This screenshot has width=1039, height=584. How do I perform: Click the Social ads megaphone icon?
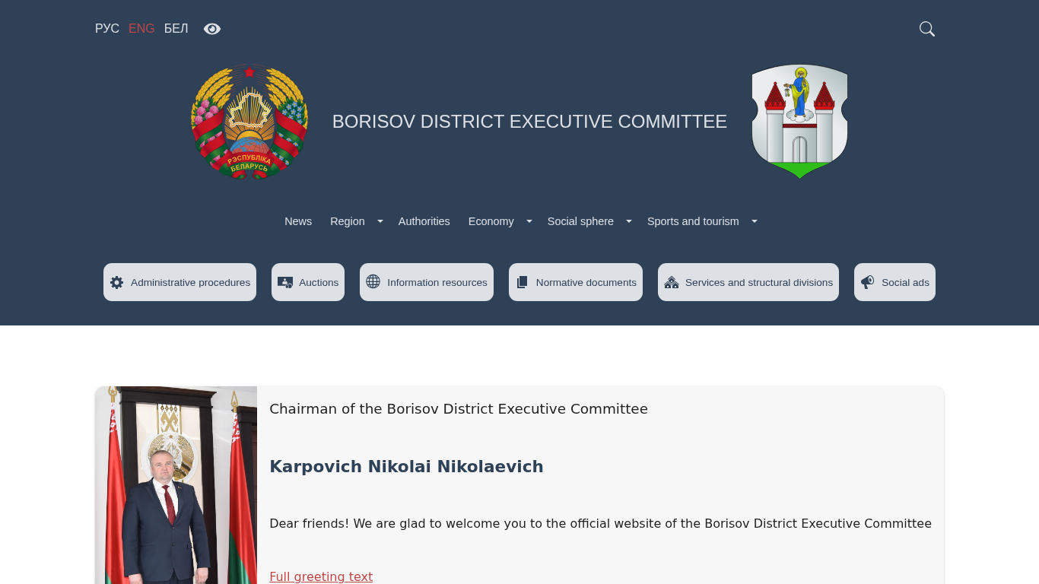[x=867, y=282]
